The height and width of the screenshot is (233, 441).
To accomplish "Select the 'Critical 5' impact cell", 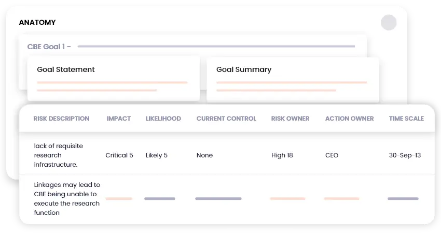I will click(x=119, y=155).
